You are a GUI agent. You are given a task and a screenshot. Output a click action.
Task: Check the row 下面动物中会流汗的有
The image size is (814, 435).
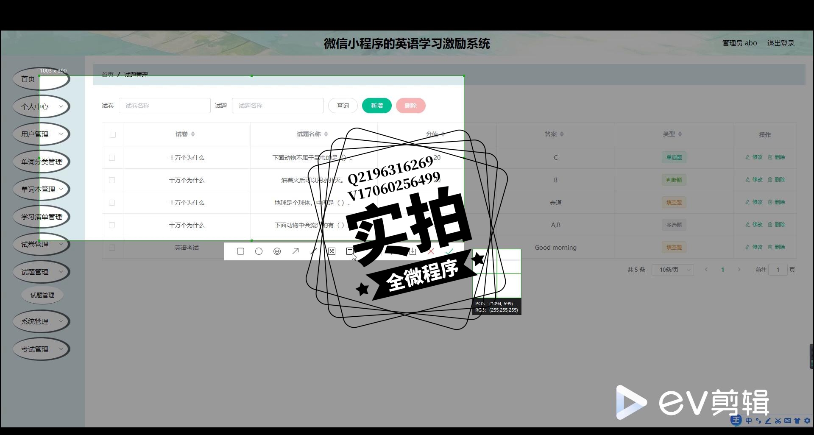click(112, 225)
